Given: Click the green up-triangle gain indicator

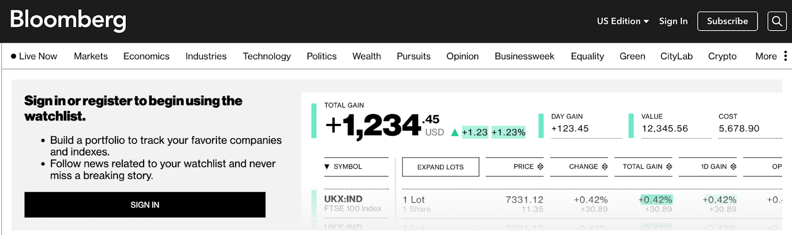Looking at the screenshot, I should 455,132.
